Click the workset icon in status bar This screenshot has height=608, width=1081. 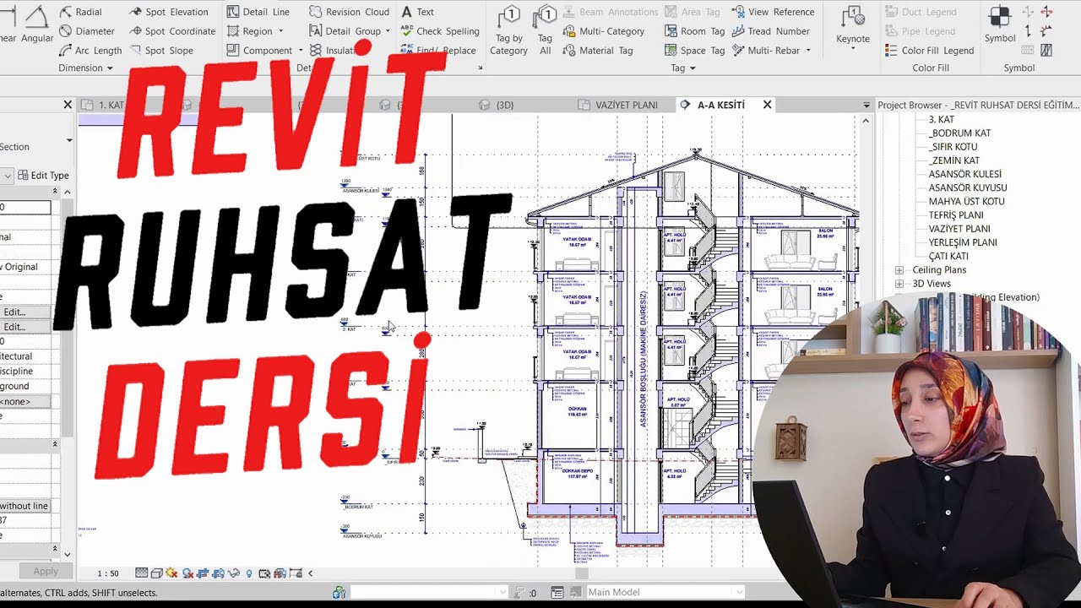coord(339,592)
